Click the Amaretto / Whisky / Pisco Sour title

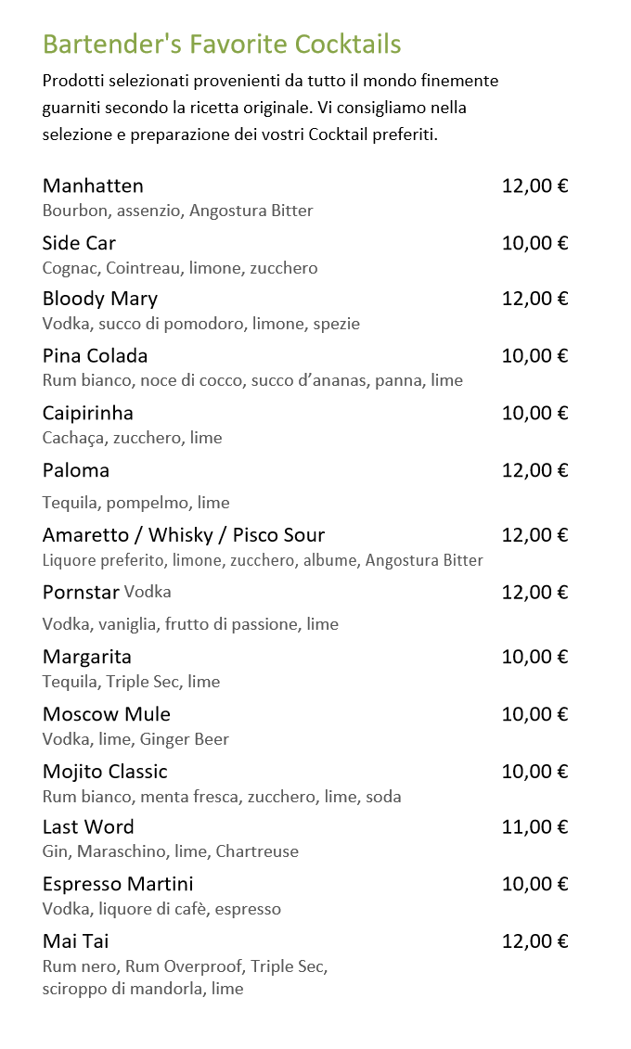pos(184,535)
